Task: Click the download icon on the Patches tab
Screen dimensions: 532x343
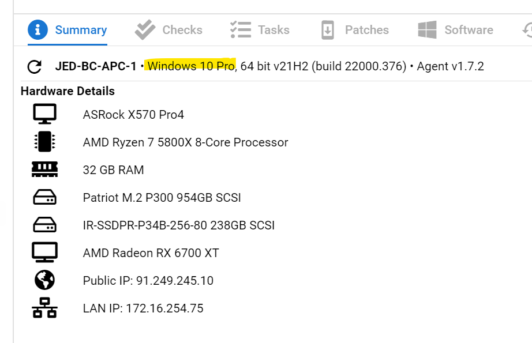Action: pos(327,29)
